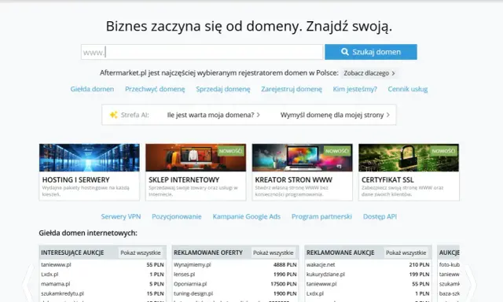Show all under Reklamowane aukcje

(x=406, y=253)
